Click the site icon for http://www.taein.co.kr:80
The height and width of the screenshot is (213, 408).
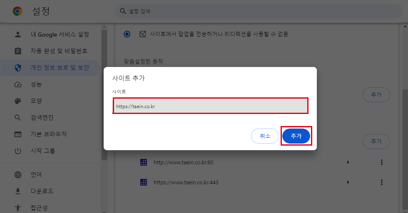point(144,162)
